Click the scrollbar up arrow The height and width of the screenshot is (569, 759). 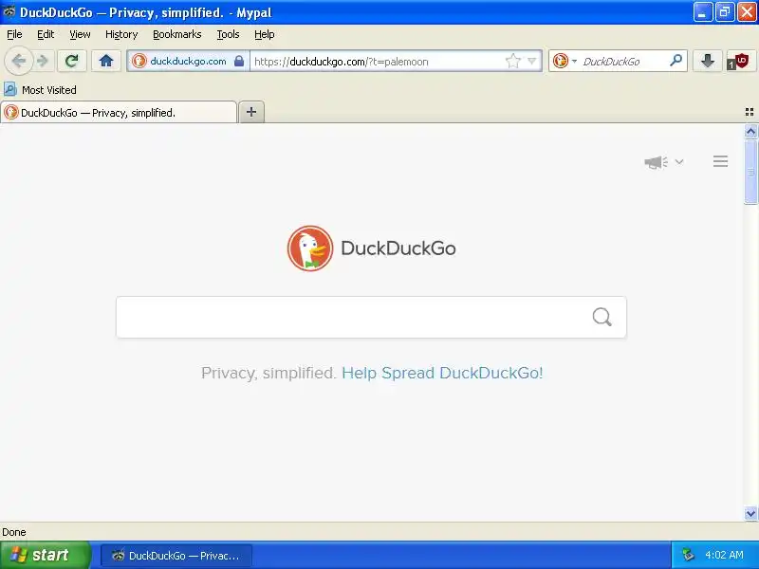click(750, 132)
